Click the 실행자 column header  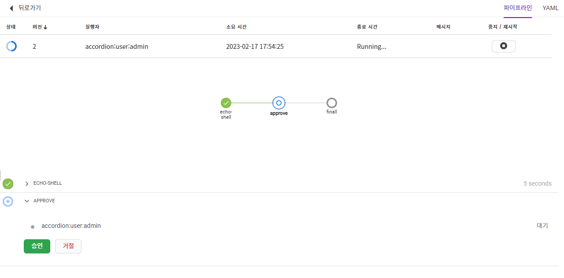coord(93,27)
